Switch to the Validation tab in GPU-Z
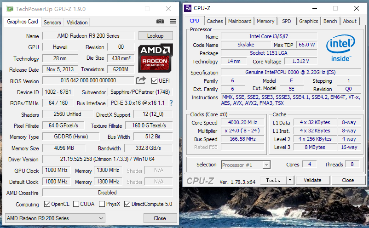369x228 pixels. point(77,23)
